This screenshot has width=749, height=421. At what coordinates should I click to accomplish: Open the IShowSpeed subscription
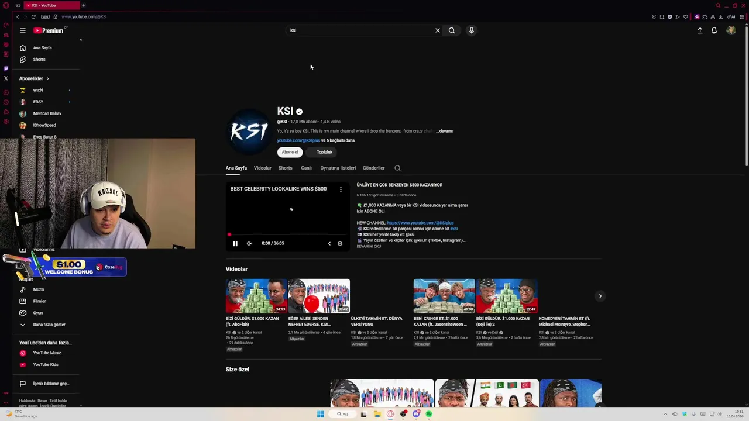point(44,125)
